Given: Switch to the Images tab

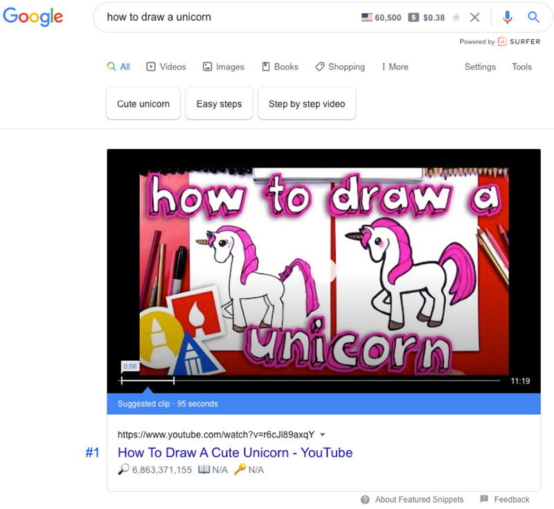Looking at the screenshot, I should (223, 66).
